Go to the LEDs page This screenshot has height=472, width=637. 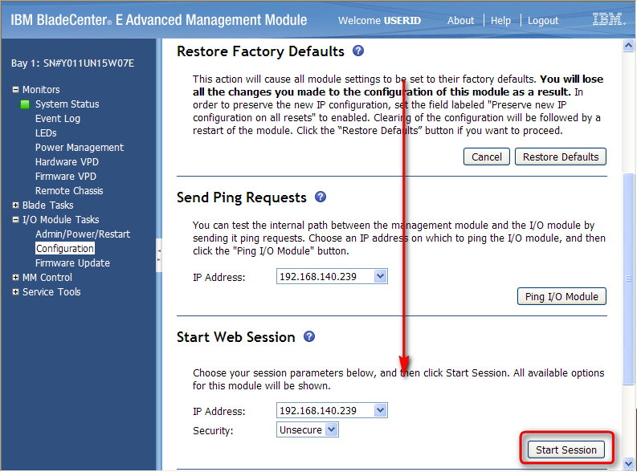tap(46, 133)
